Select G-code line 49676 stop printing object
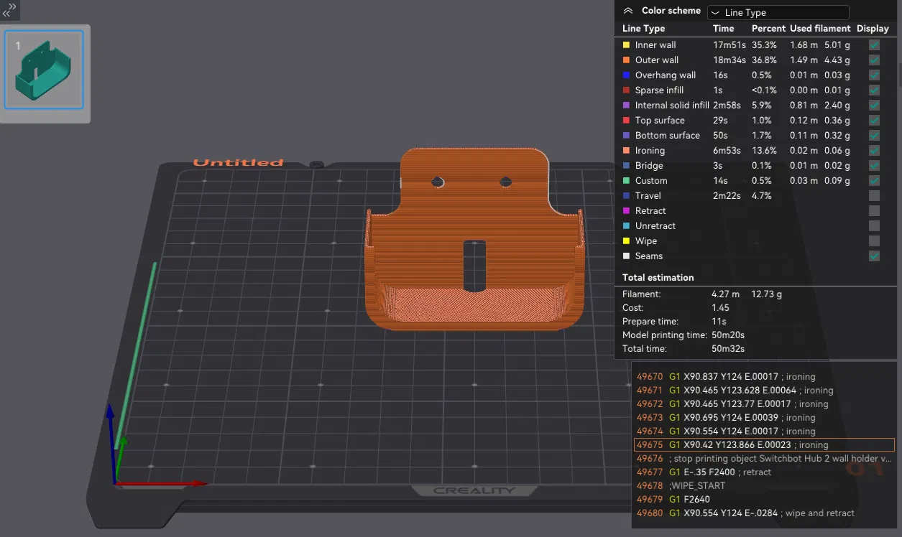The height and width of the screenshot is (537, 902). pos(765,458)
